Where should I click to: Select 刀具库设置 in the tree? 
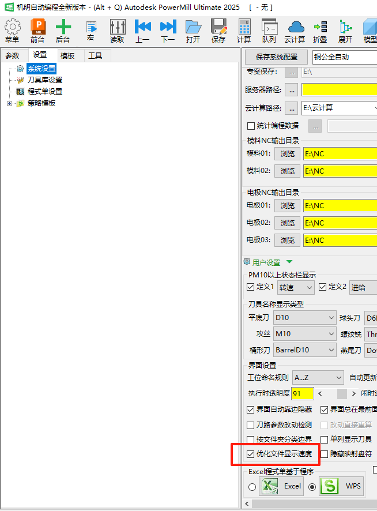coord(44,80)
